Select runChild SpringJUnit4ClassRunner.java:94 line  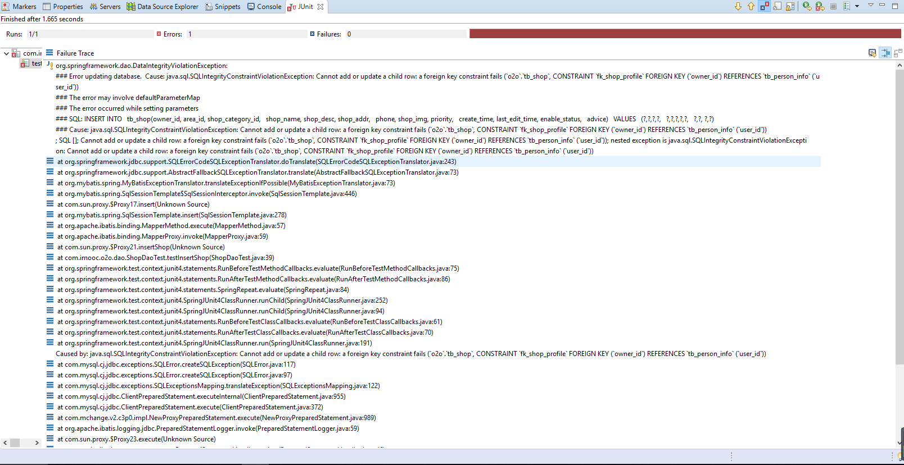pos(221,311)
